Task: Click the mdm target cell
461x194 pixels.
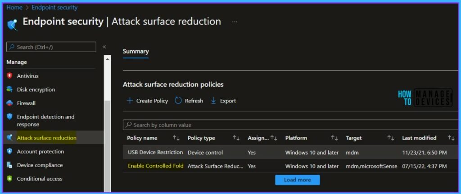Action: (352, 152)
